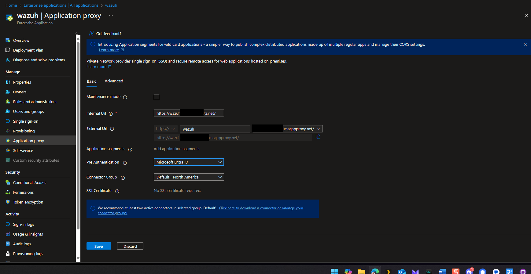Click the External Url subdomain field containing wazuh
The image size is (531, 274).
pos(215,129)
